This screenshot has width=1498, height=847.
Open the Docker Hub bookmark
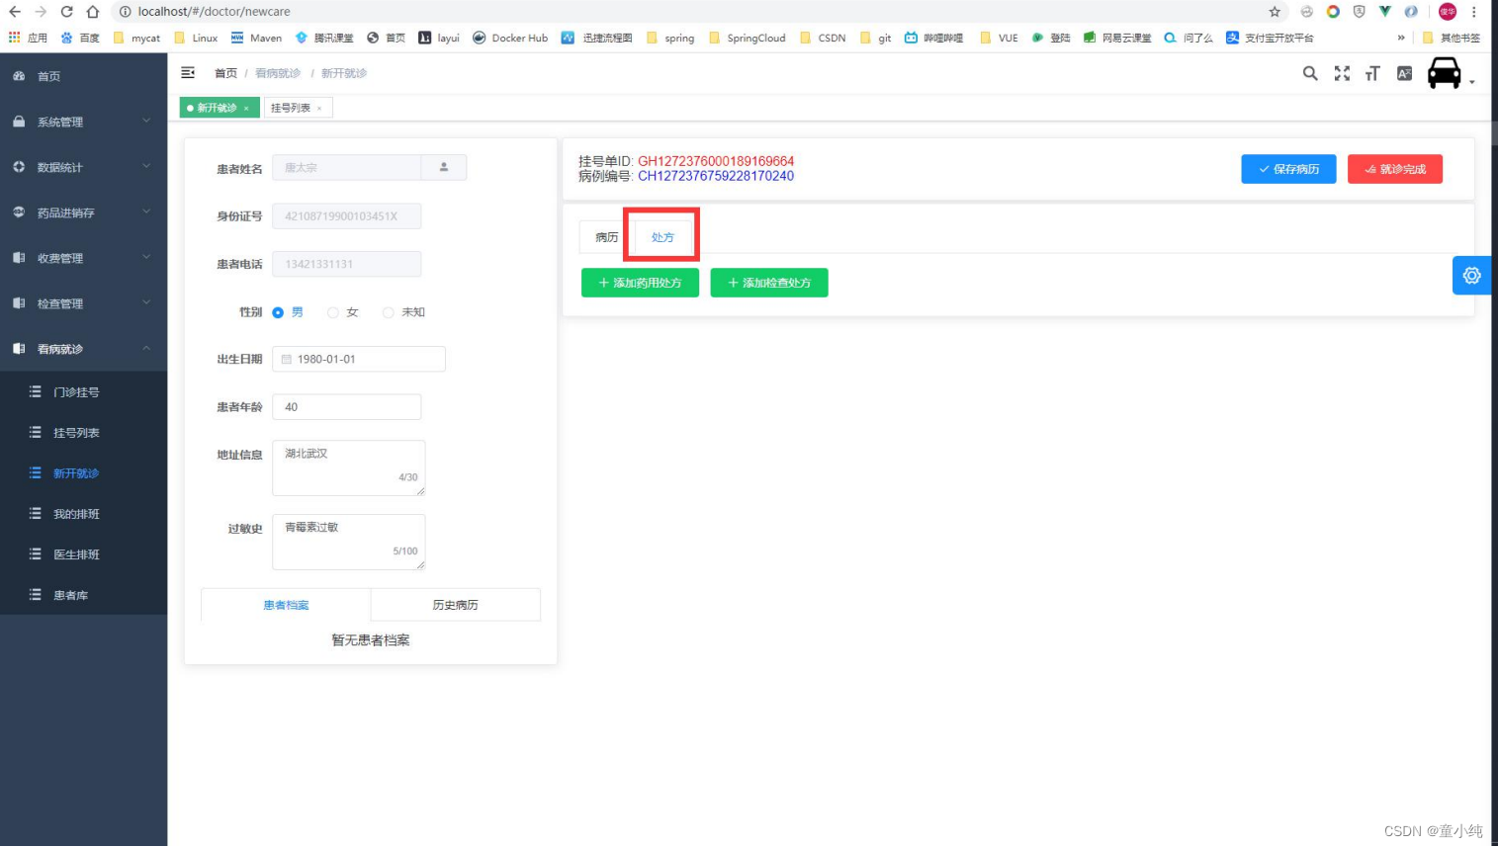(510, 38)
